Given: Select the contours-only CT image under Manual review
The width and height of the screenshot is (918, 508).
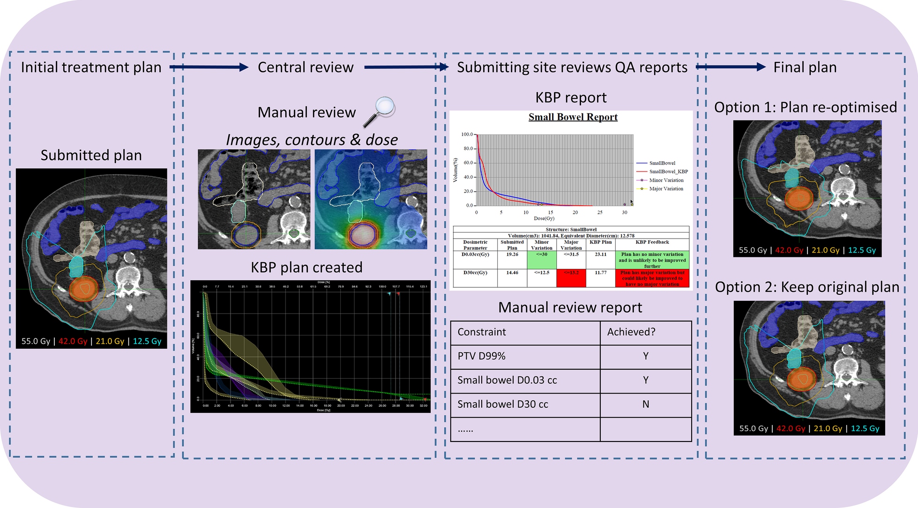Looking at the screenshot, I should [254, 199].
